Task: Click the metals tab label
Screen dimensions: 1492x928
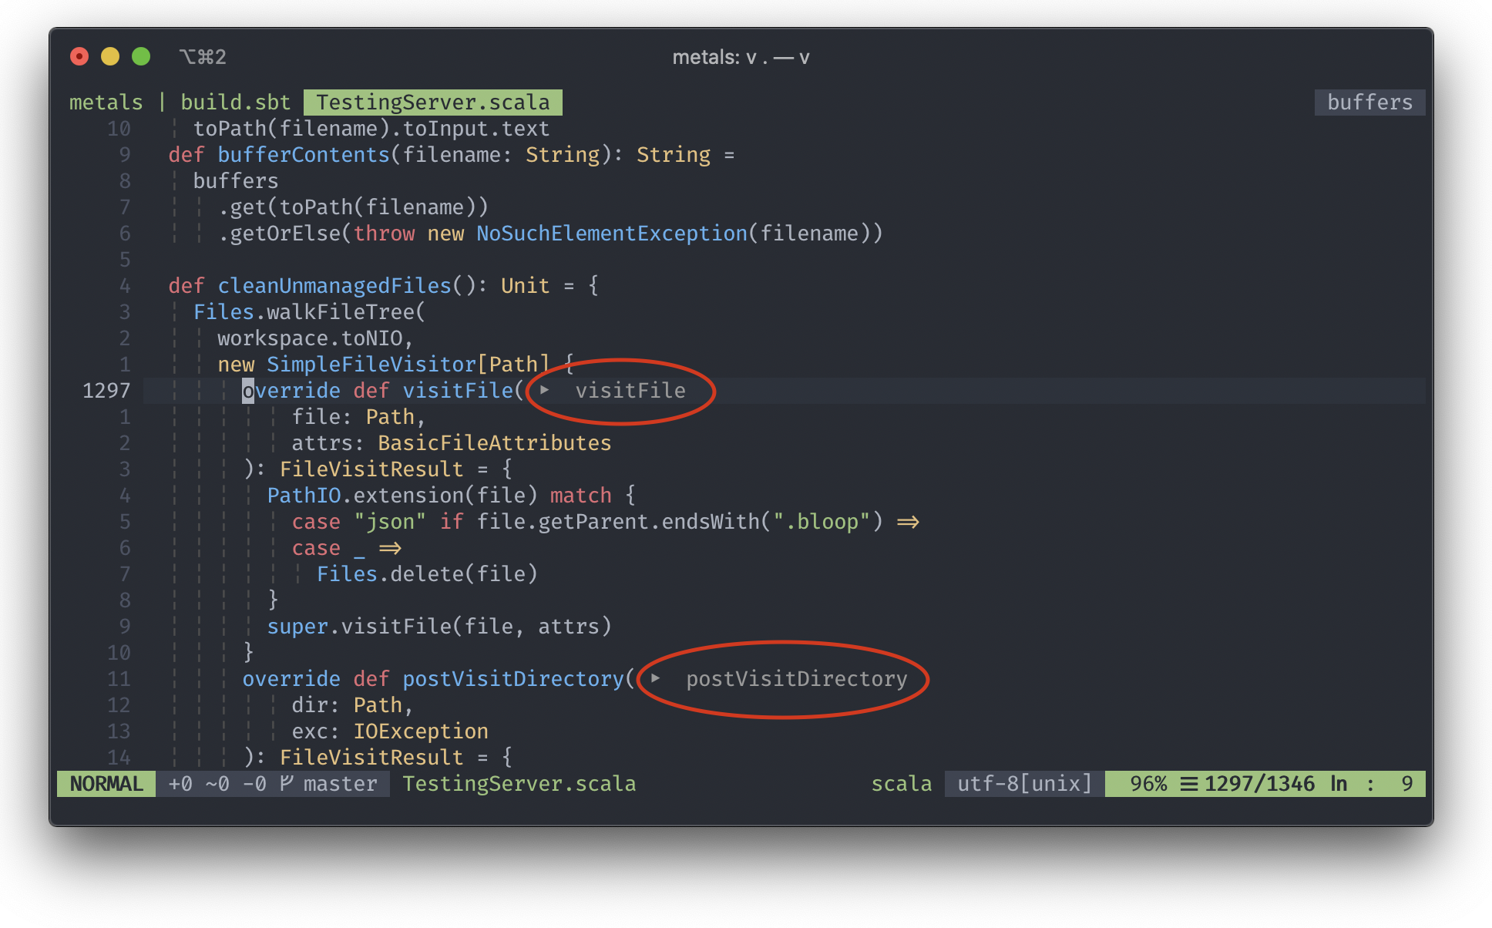Action: (106, 103)
